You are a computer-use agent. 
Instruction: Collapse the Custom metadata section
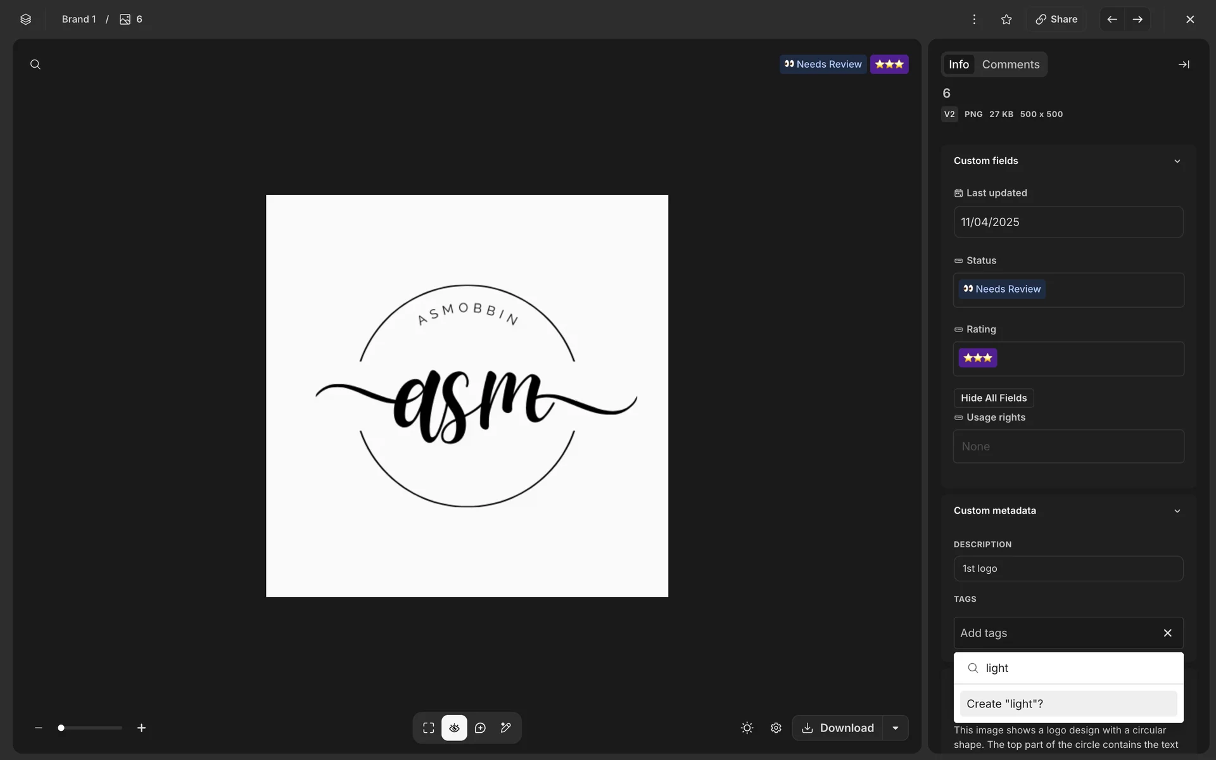point(1177,511)
